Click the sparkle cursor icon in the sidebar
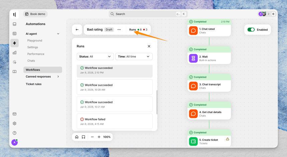This screenshot has height=157, width=287. (x=14, y=62)
